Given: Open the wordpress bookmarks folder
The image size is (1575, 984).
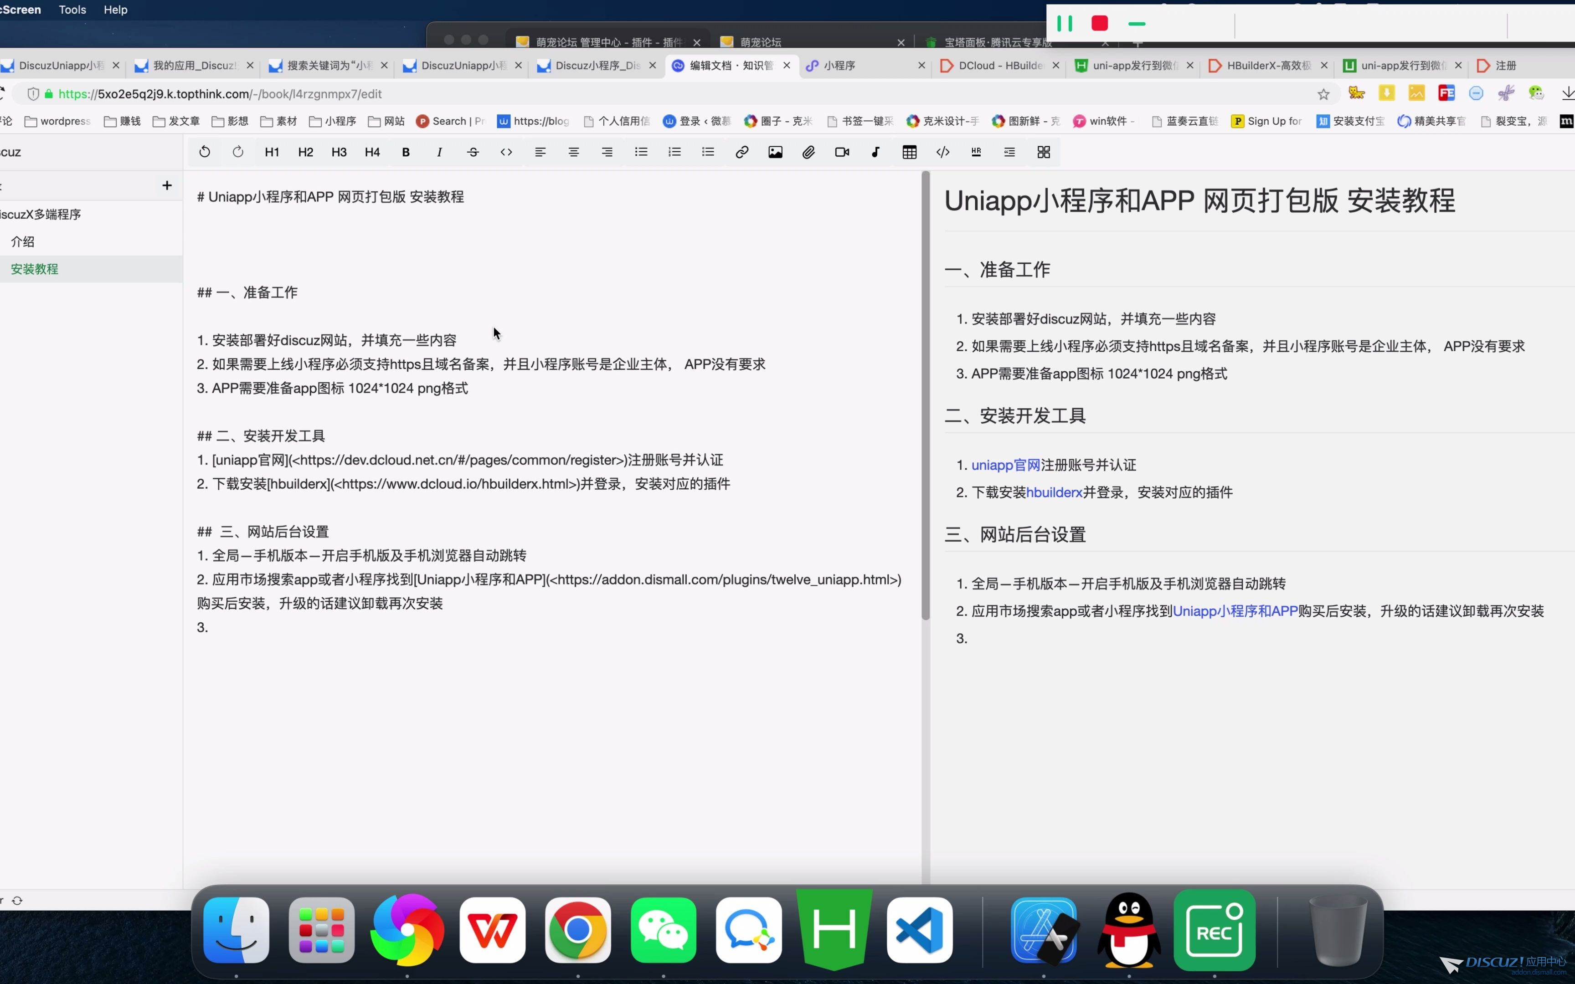Looking at the screenshot, I should pyautogui.click(x=57, y=121).
